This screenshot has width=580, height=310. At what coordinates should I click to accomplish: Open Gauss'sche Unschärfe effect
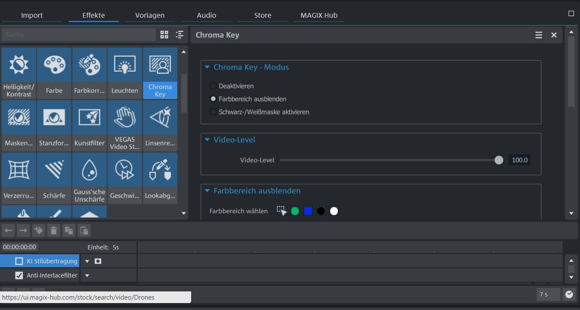[x=89, y=178]
